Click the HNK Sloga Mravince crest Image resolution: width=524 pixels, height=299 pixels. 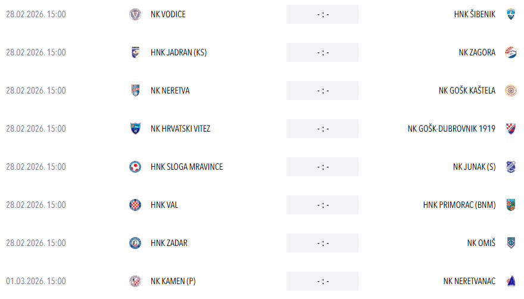point(135,167)
